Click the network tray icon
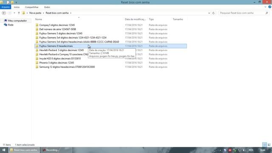 tap(239, 150)
